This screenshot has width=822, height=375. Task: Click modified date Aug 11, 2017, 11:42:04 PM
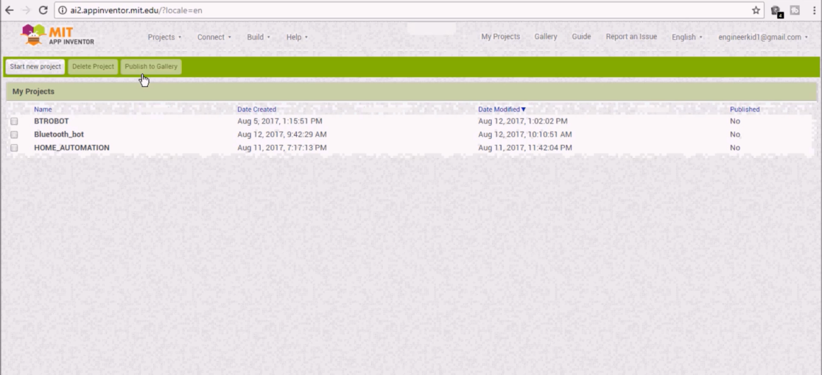[524, 148]
